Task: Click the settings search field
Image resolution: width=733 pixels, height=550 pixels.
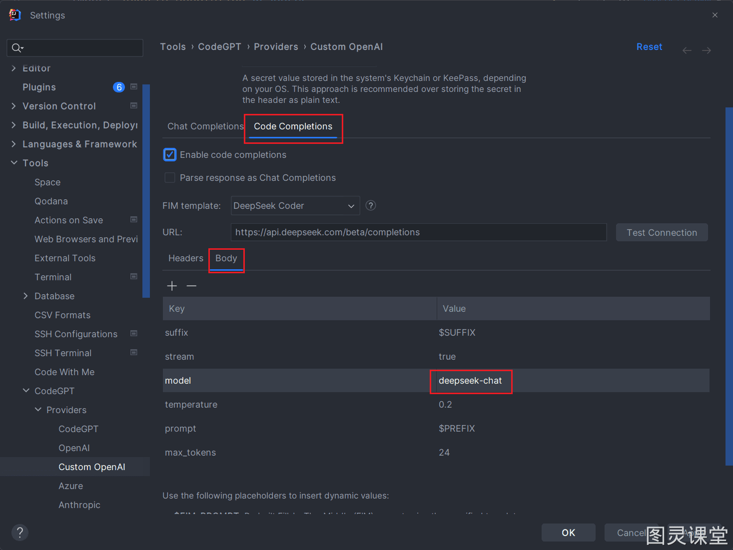Action: 75,48
